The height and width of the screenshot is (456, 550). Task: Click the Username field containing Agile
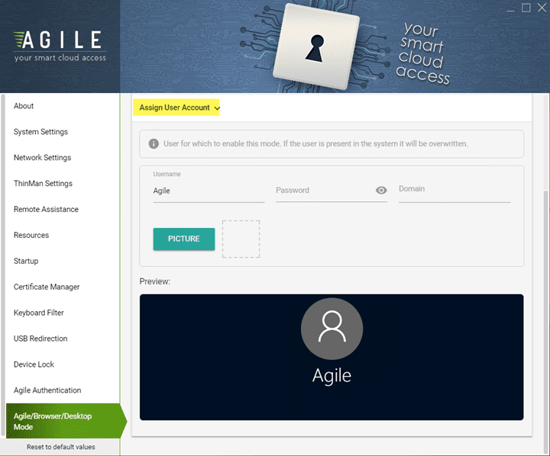tap(209, 191)
